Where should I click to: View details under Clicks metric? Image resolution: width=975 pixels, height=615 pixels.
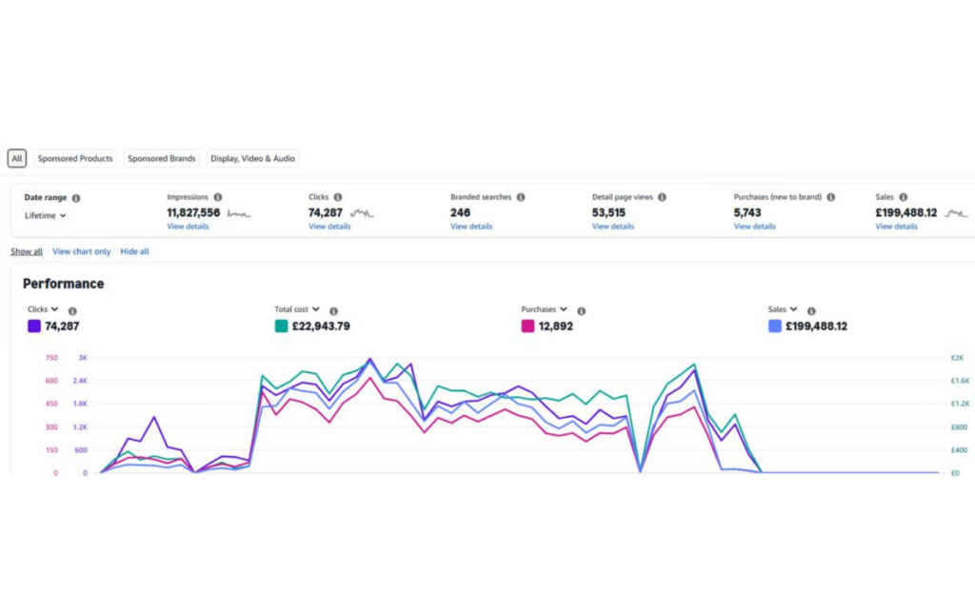coord(329,227)
